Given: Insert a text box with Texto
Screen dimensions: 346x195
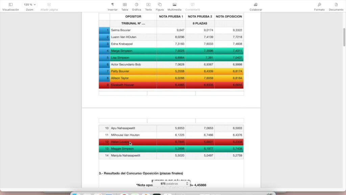Looking at the screenshot, I should [148, 7].
